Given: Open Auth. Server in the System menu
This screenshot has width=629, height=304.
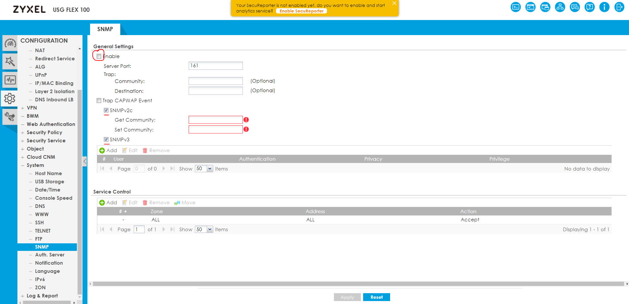Looking at the screenshot, I should click(50, 255).
